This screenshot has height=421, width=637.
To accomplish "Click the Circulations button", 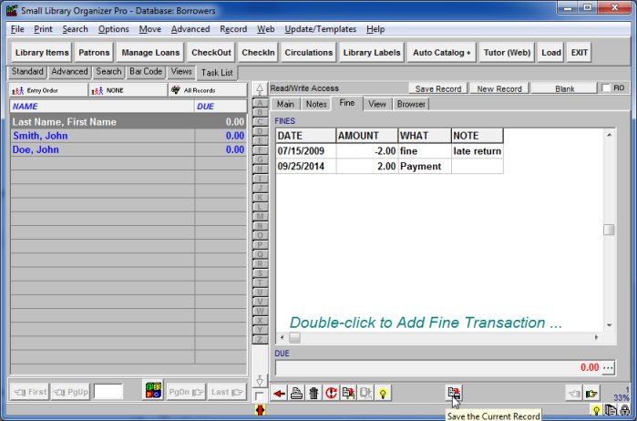I will click(308, 53).
